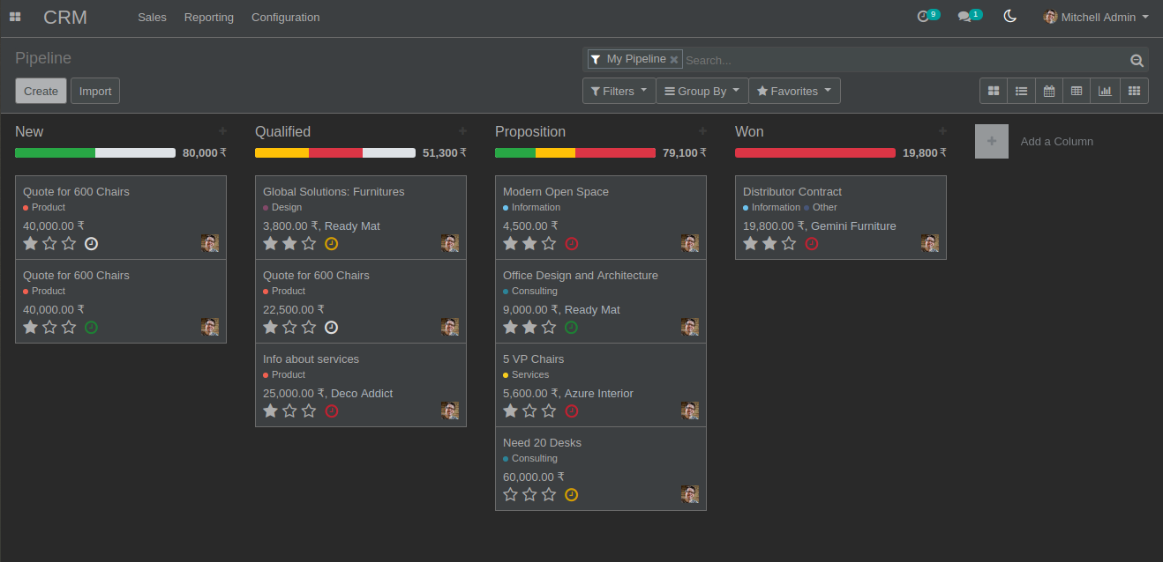
Task: Click the CRM app title
Action: (x=65, y=17)
